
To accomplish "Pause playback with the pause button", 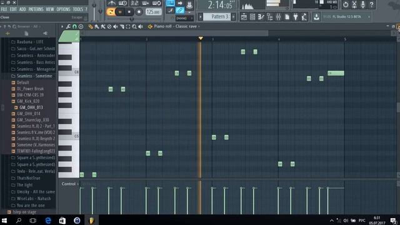I will click(x=120, y=12).
